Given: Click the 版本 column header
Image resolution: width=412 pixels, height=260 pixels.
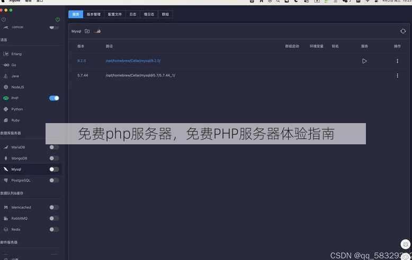Looking at the screenshot, I should (x=80, y=46).
